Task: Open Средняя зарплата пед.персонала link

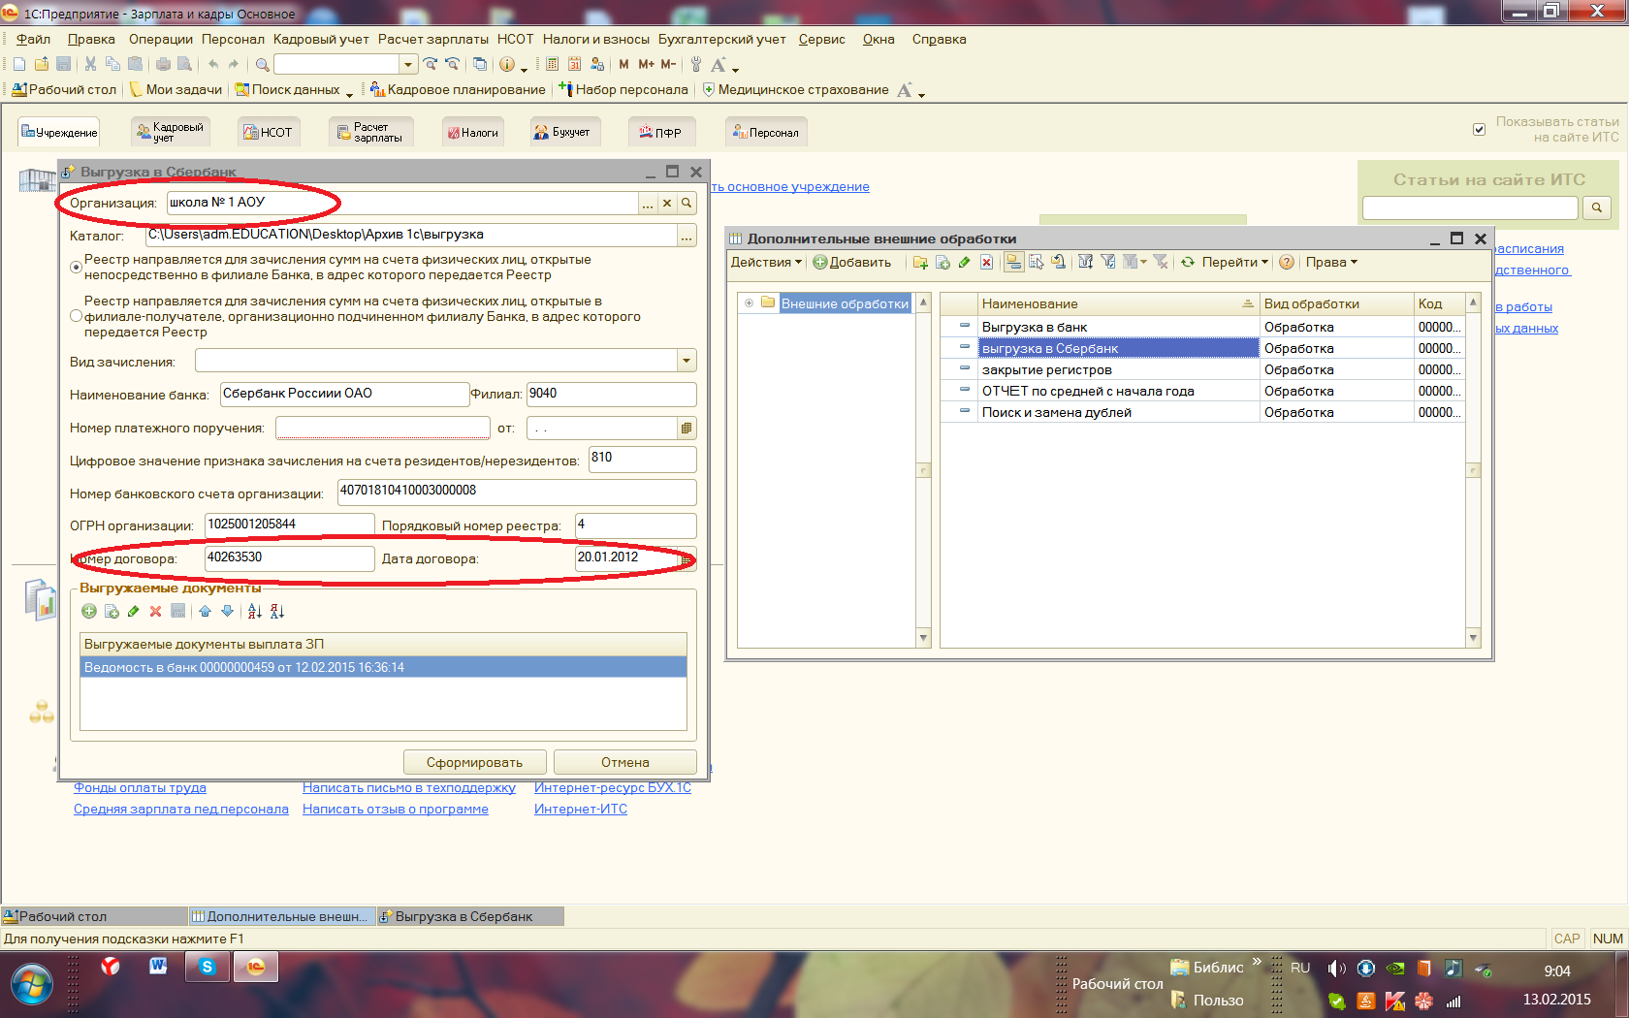Action: click(181, 810)
